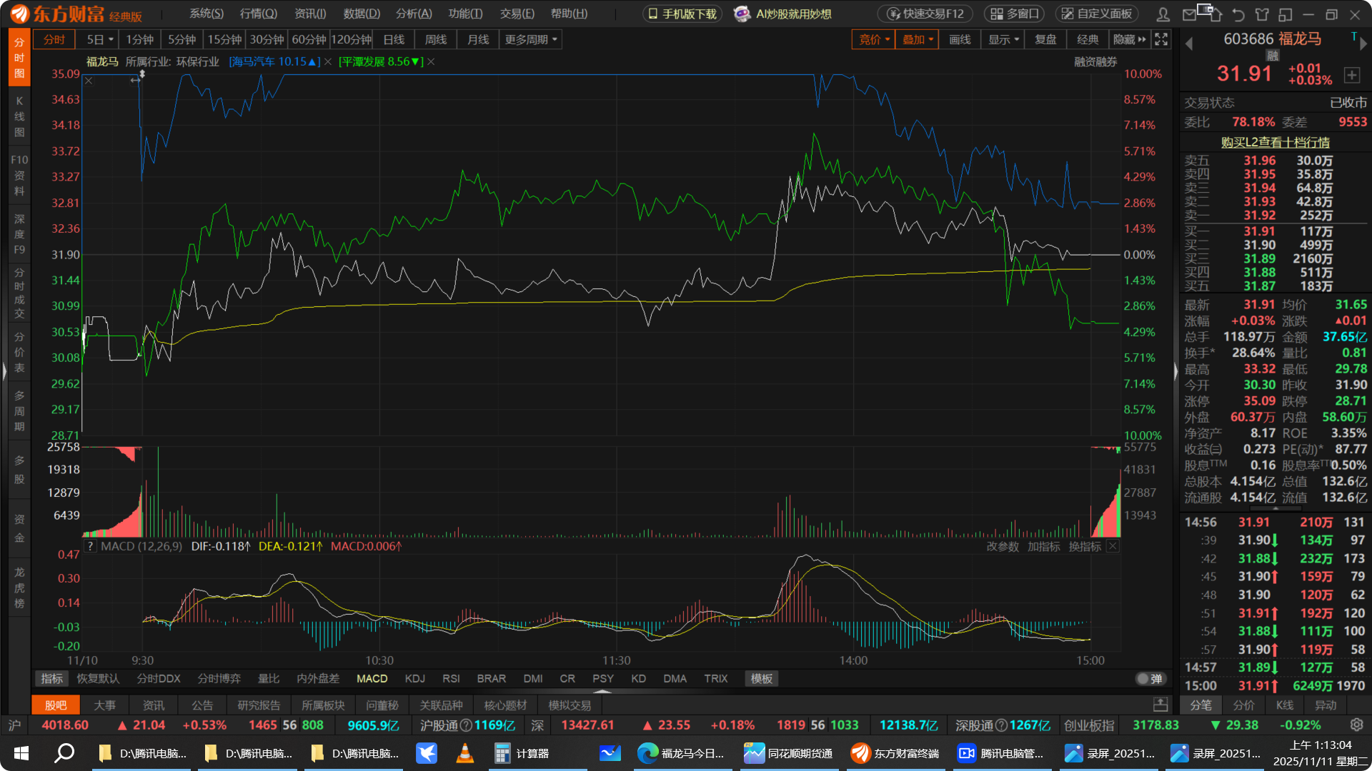Open the 更多周期 period dropdown
Viewport: 1372px width, 771px height.
pyautogui.click(x=531, y=39)
